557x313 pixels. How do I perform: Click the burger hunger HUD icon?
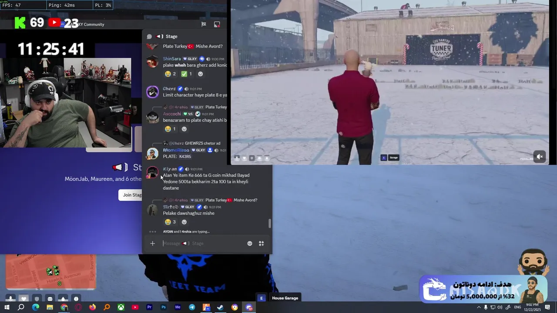50,299
